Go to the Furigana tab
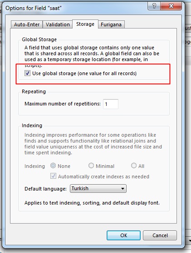The width and height of the screenshot is (191, 253). tap(111, 24)
